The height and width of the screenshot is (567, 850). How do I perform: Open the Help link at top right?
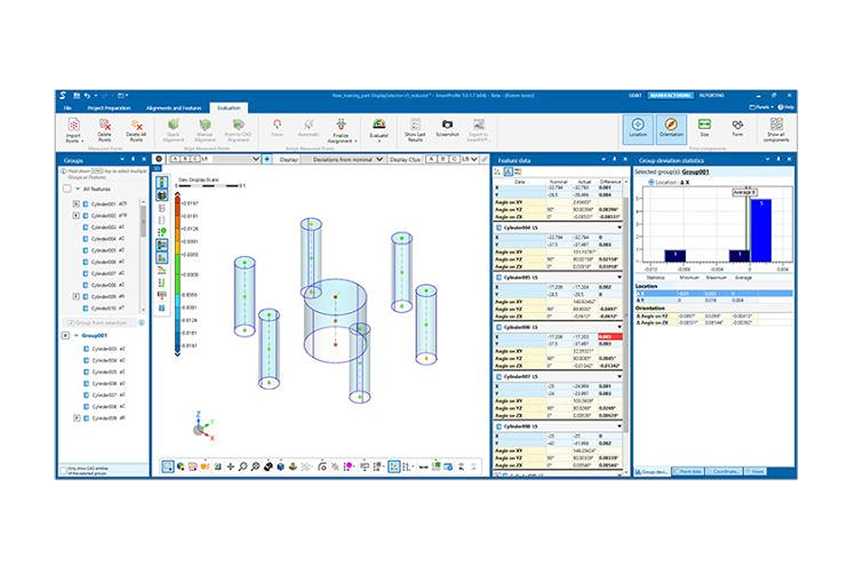[786, 107]
